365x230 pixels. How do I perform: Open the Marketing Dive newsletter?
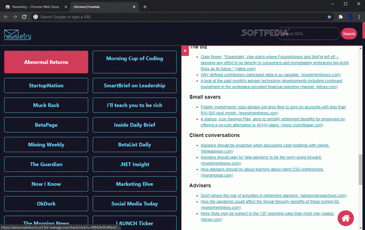coord(134,184)
